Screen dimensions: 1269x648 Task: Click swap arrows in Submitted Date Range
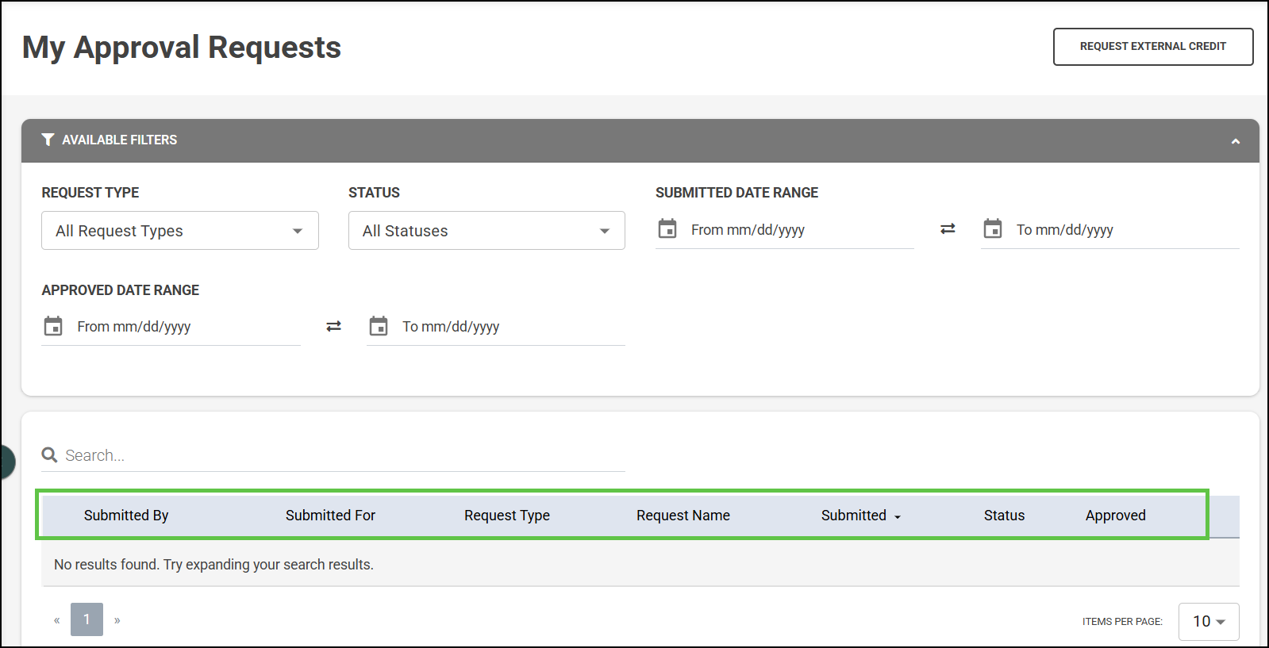pyautogui.click(x=948, y=229)
